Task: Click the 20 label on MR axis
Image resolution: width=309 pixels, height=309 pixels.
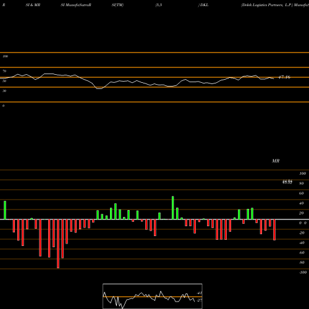Action: [301, 213]
